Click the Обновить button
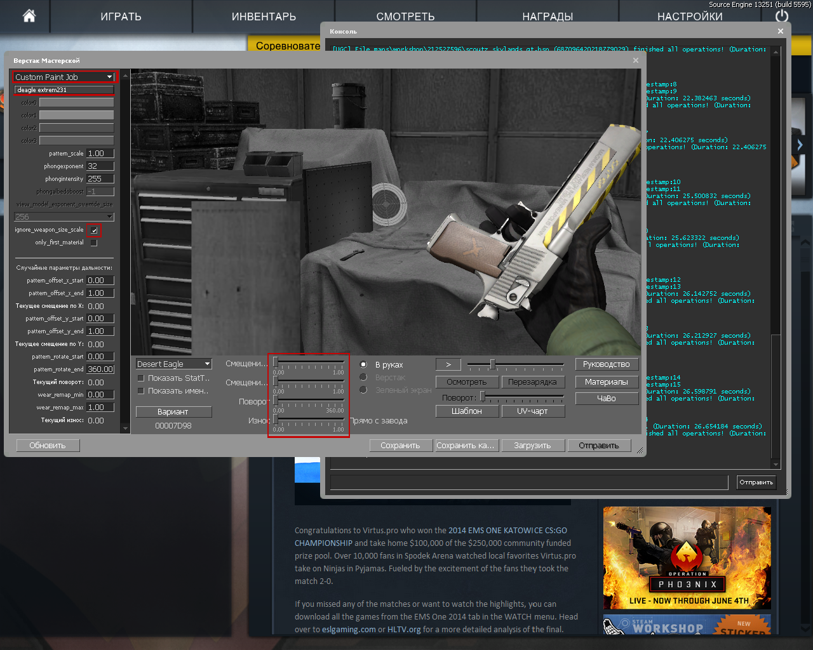The height and width of the screenshot is (650, 813). click(x=48, y=445)
